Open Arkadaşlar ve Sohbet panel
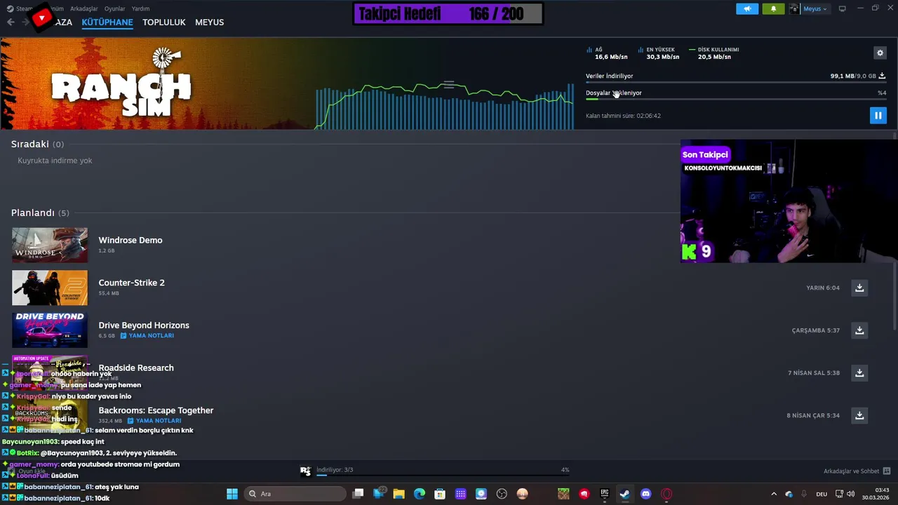 click(851, 471)
